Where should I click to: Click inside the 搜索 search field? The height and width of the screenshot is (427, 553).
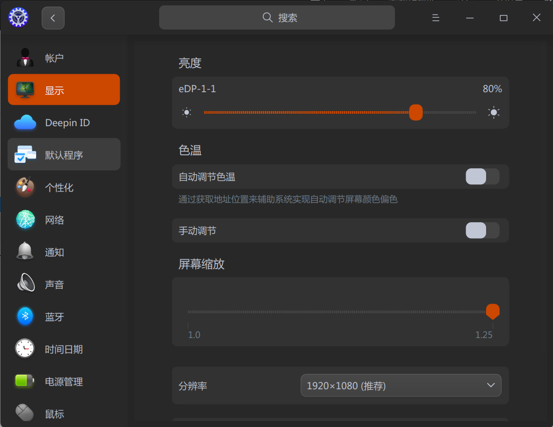pyautogui.click(x=277, y=17)
